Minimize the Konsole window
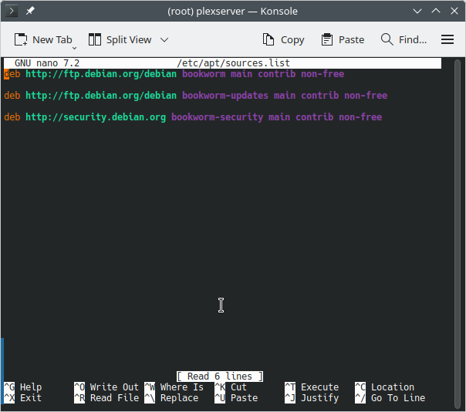Screen dimensions: 466x412 417,12
